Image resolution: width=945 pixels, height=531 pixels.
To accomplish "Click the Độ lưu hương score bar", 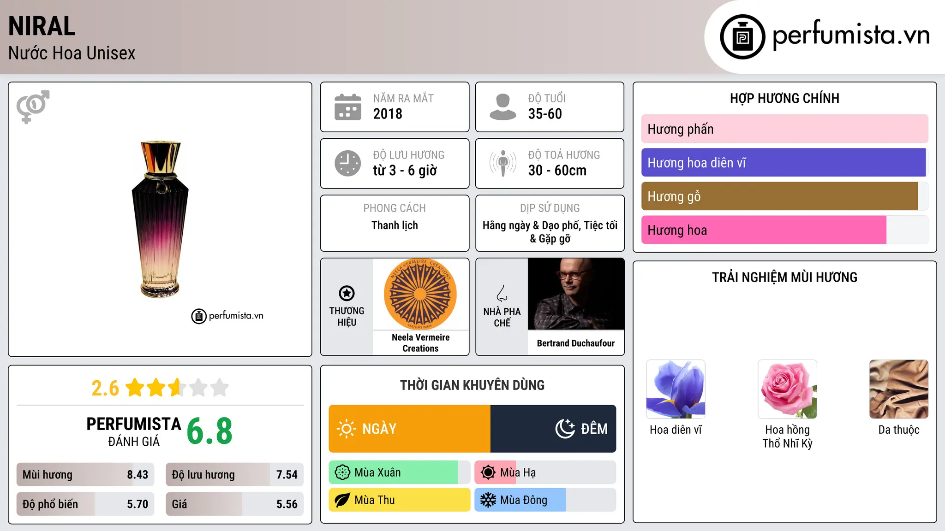I will coord(234,475).
